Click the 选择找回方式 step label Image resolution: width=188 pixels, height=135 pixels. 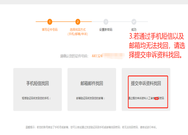[78, 30]
